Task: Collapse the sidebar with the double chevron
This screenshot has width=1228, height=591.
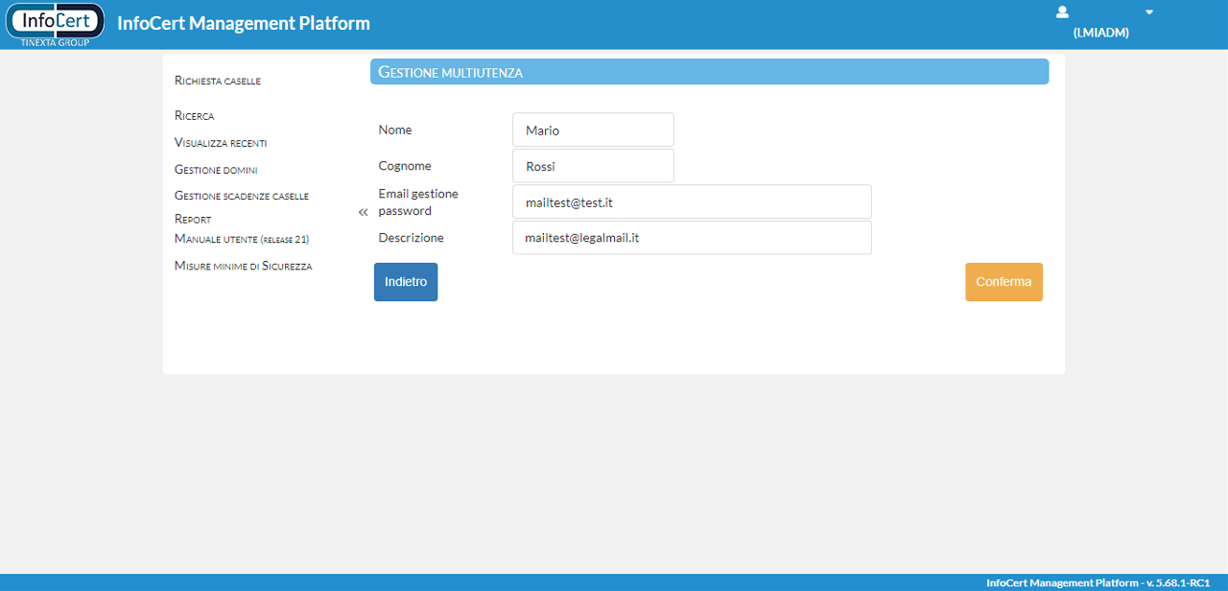Action: (363, 212)
